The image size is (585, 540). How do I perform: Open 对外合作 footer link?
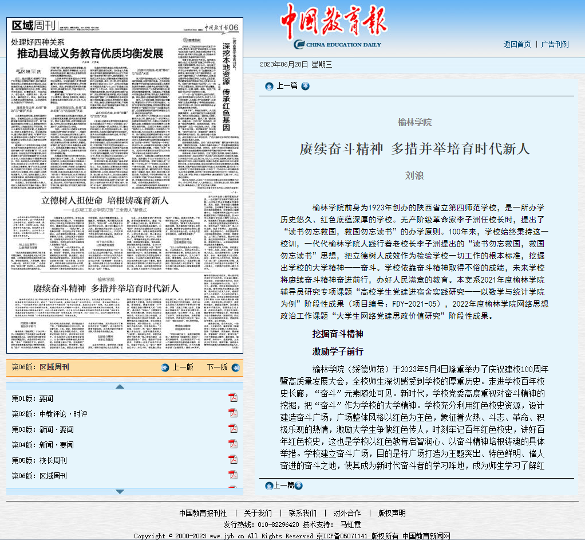[x=347, y=513]
